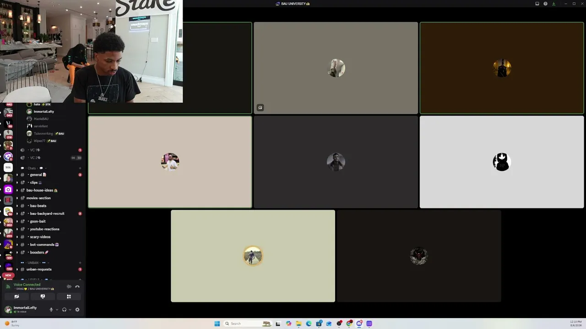
Task: Open Microsoft Edge from taskbar
Action: pyautogui.click(x=309, y=324)
